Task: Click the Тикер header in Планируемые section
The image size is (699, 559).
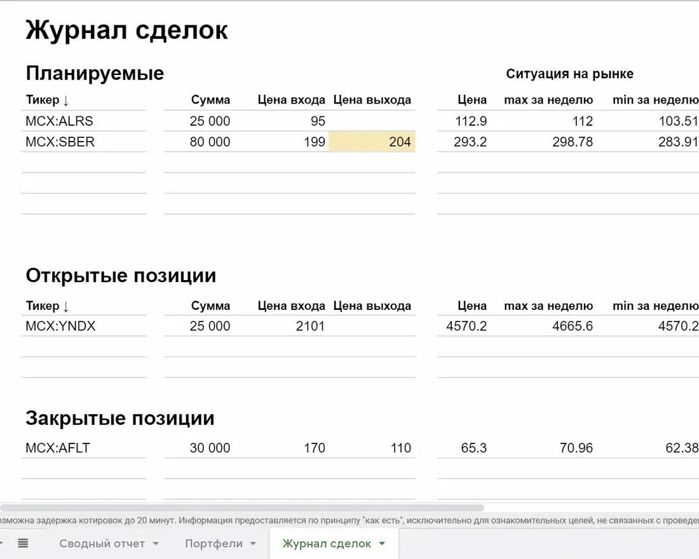Action: tap(47, 100)
